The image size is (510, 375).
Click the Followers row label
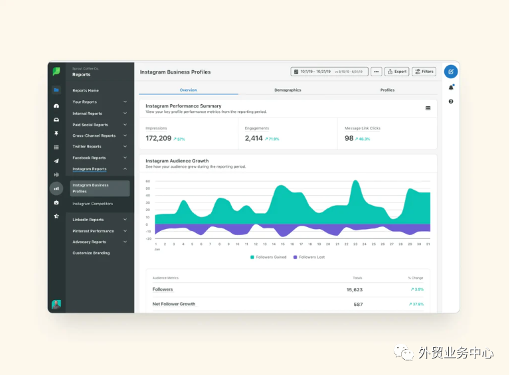pos(163,289)
